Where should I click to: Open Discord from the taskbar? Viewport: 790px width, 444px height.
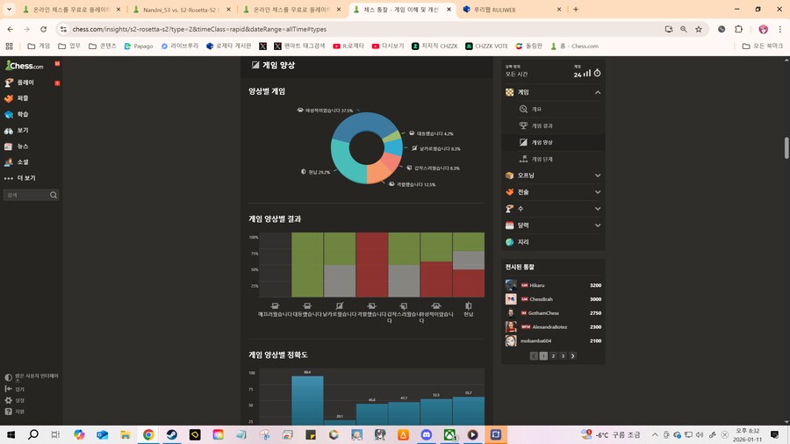[427, 434]
